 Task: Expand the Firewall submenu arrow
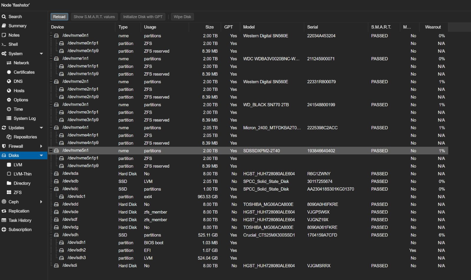coord(41,146)
